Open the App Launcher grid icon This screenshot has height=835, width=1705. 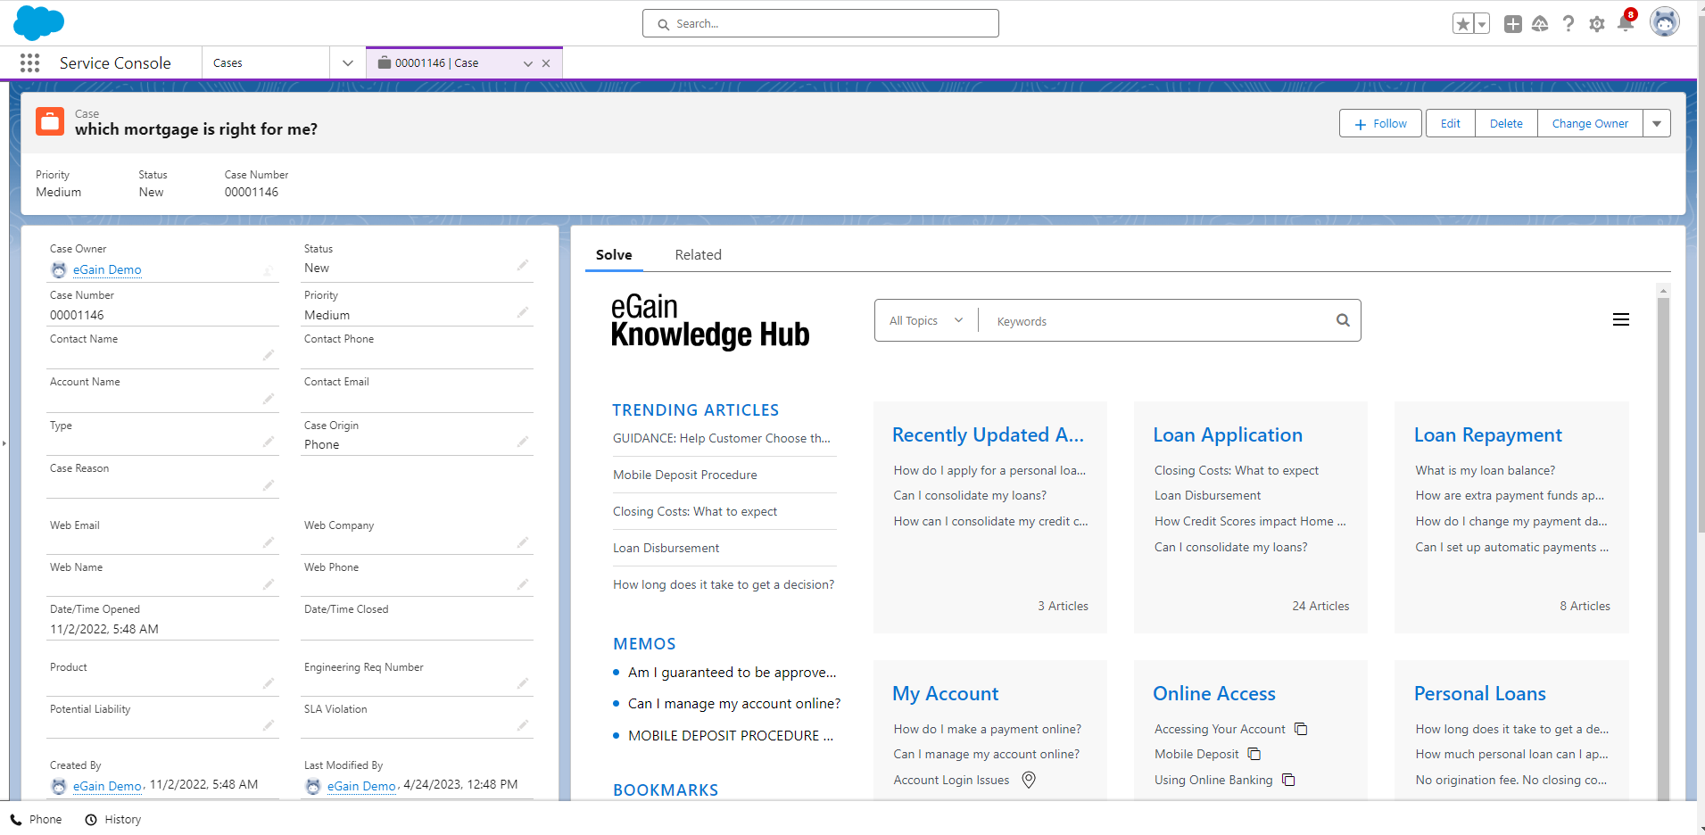(29, 62)
